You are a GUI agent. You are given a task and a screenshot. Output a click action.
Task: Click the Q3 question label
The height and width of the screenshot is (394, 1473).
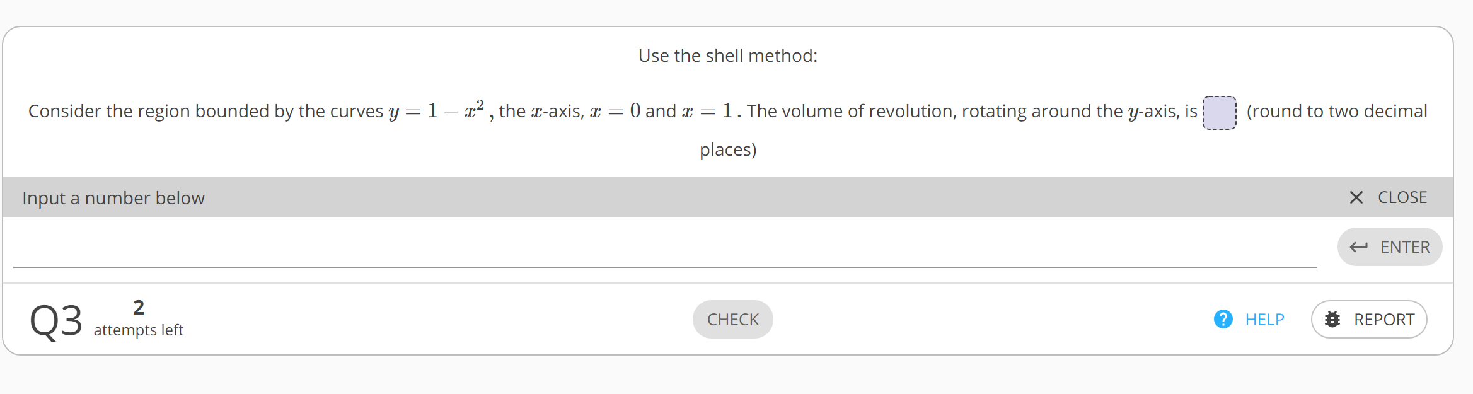[56, 320]
